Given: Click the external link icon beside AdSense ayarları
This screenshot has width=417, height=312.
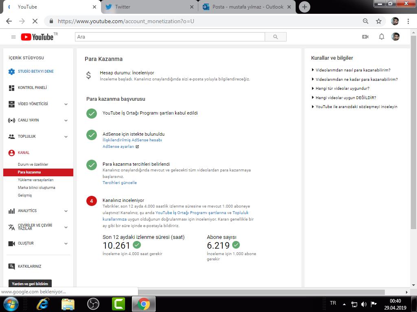Looking at the screenshot, I should tap(137, 147).
